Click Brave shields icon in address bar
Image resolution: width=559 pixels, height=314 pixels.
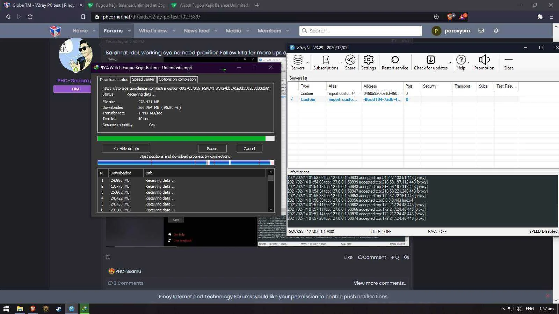451,16
